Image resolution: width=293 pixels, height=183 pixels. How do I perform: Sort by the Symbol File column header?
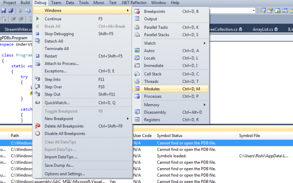pyautogui.click(x=264, y=136)
